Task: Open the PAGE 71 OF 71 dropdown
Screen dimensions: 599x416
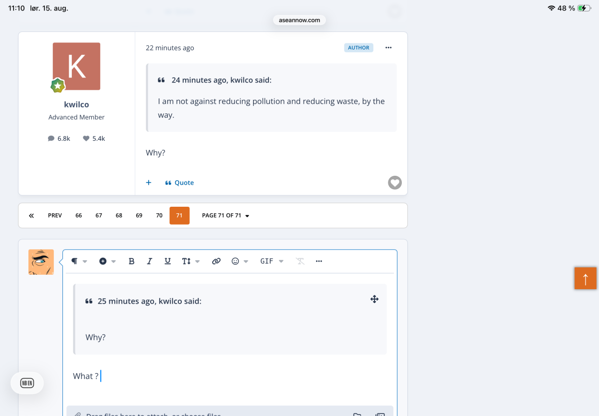Action: [x=226, y=216]
